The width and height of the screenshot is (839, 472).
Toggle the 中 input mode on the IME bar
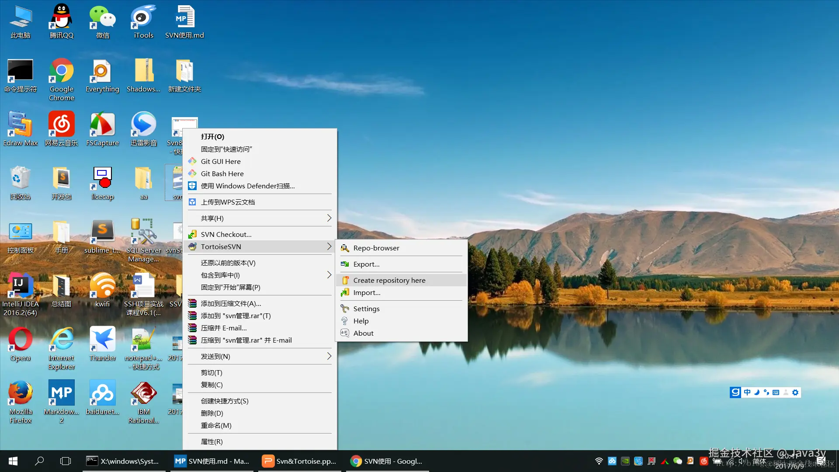pos(747,392)
